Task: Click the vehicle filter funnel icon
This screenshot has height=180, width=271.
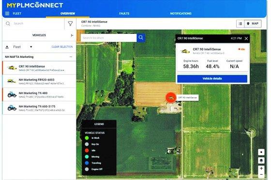Action: point(70,24)
